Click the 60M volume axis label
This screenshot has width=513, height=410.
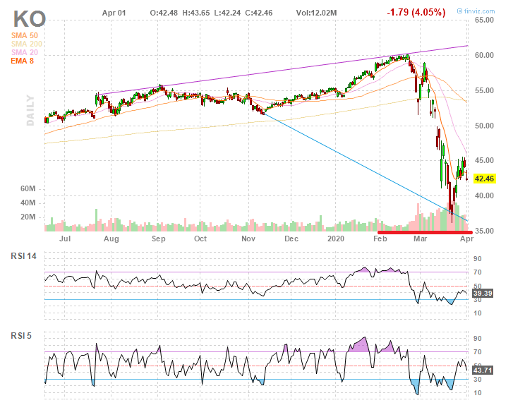click(x=28, y=189)
